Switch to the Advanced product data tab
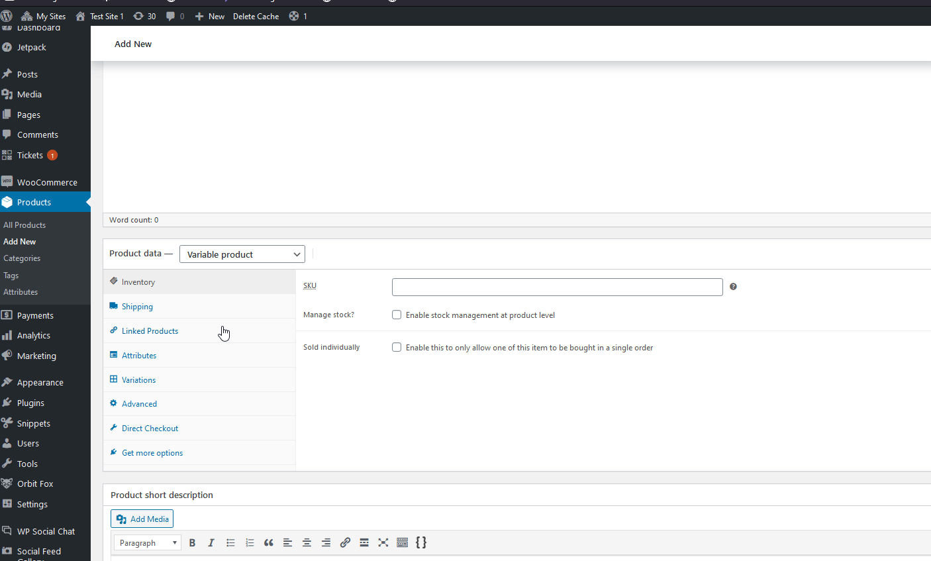931x561 pixels. point(199,404)
